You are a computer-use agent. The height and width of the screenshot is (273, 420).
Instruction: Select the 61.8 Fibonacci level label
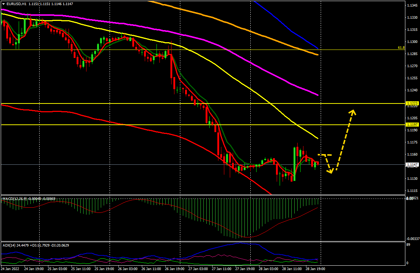(x=401, y=48)
